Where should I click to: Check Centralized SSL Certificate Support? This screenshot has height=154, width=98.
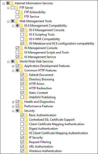point(22,119)
